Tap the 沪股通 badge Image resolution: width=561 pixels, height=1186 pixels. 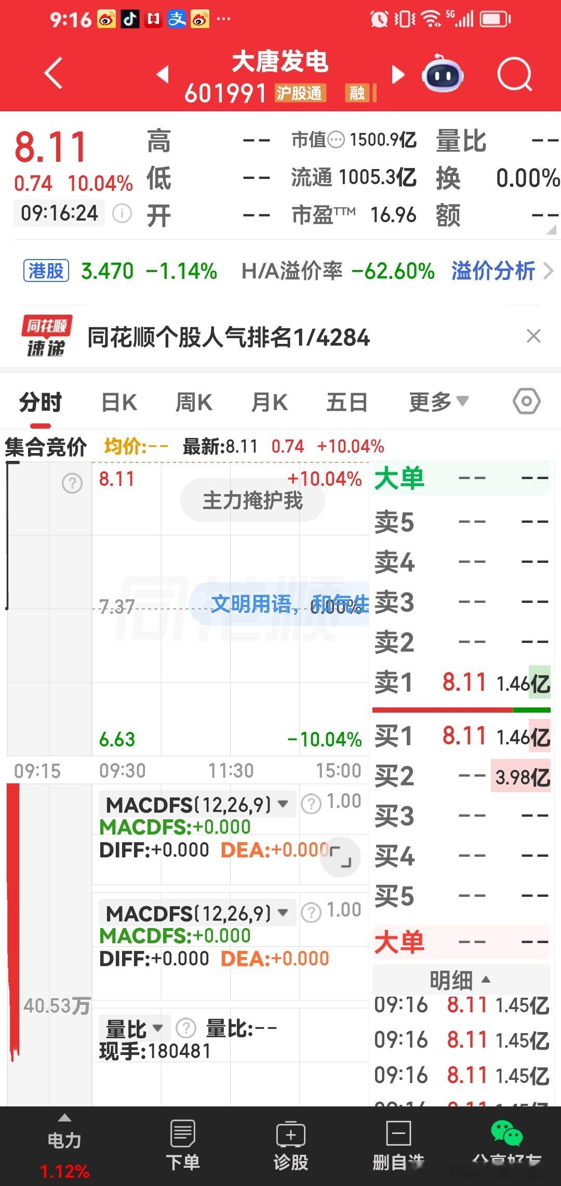300,93
